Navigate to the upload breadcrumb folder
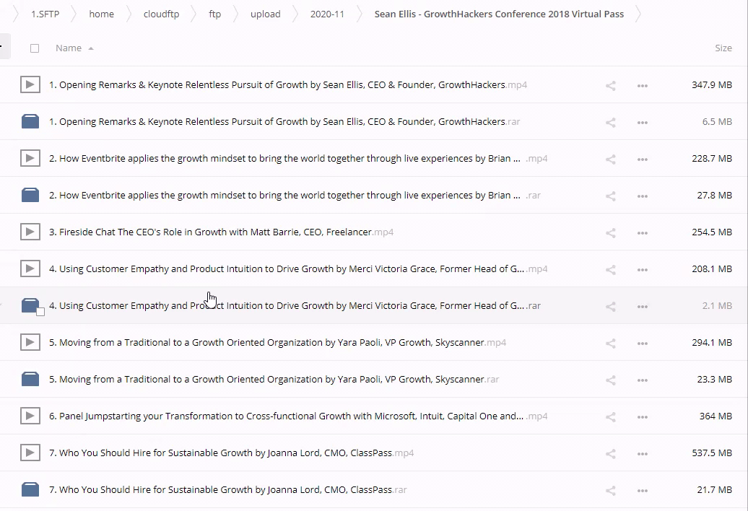The image size is (748, 511). [x=265, y=14]
